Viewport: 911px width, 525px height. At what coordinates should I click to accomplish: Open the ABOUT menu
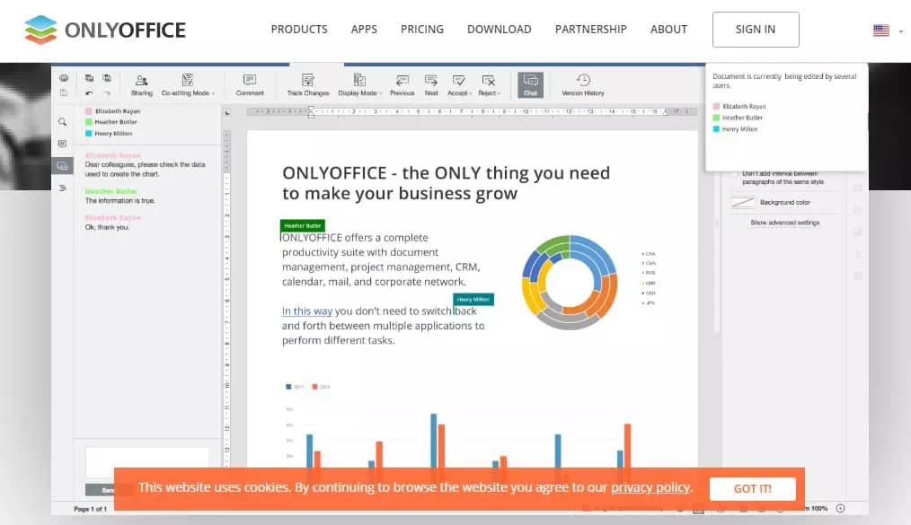pos(668,29)
